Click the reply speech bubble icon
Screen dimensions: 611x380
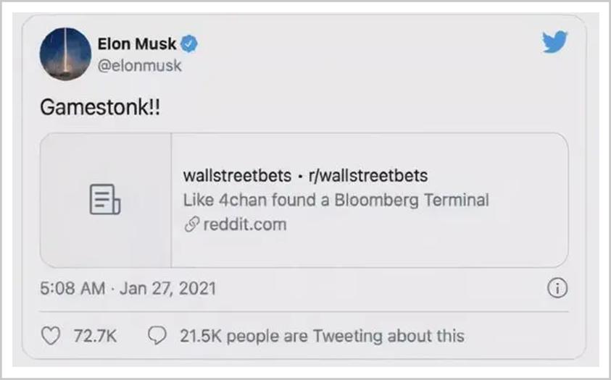coord(155,335)
